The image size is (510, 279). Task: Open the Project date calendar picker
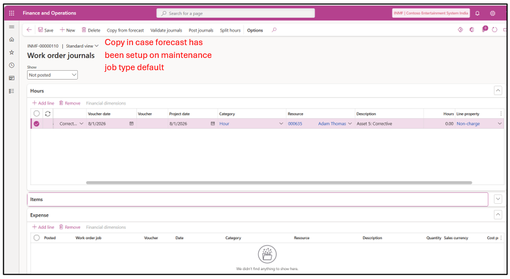pos(213,124)
